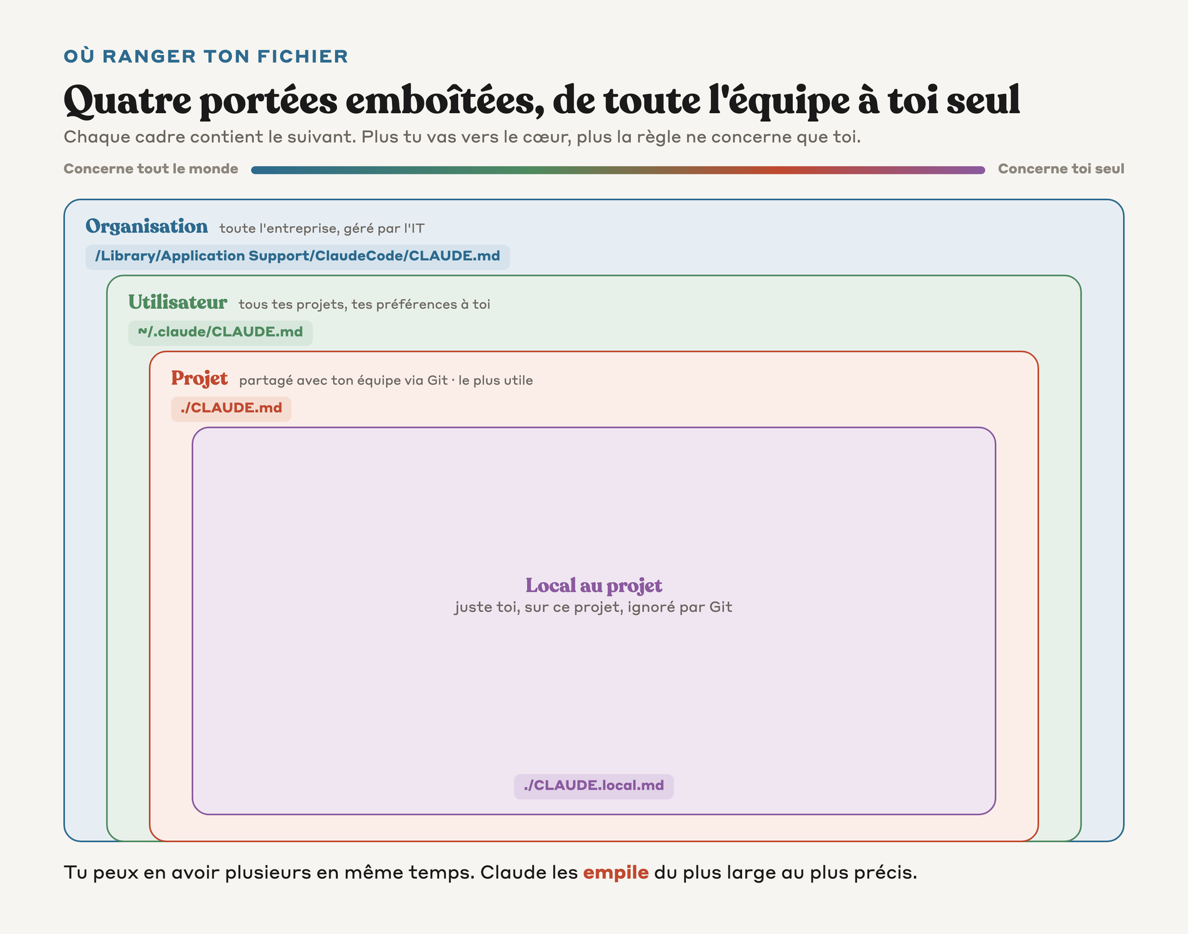
Task: Click the colored gradient scope bar
Action: click(618, 170)
